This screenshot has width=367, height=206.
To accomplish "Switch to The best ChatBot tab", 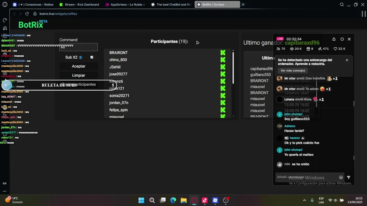I will (x=171, y=5).
